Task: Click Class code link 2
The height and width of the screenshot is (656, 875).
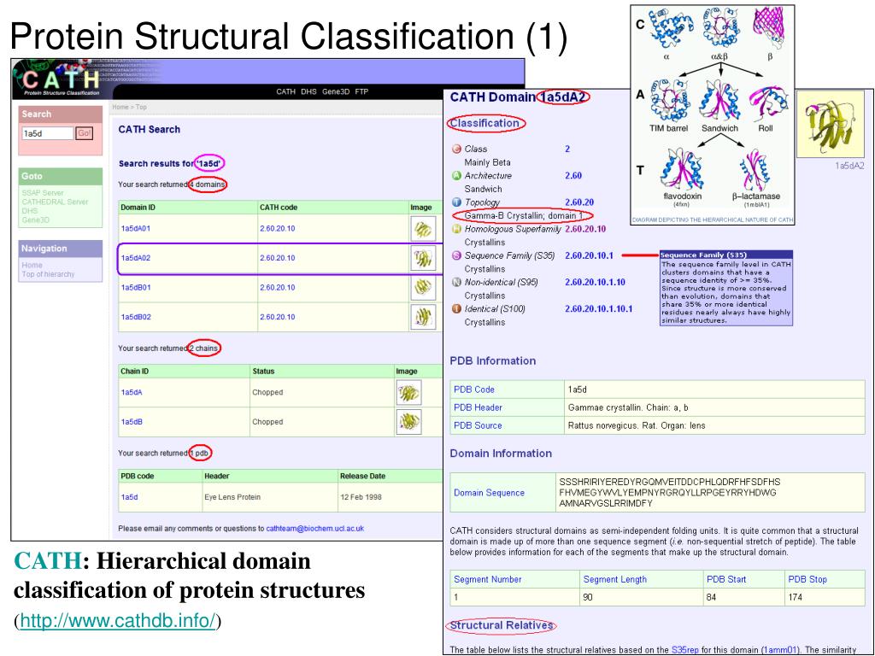Action: [567, 149]
